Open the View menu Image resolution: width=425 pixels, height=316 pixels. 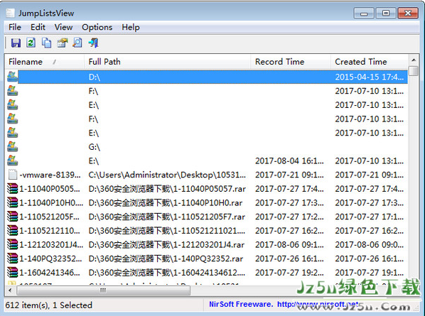(x=63, y=27)
